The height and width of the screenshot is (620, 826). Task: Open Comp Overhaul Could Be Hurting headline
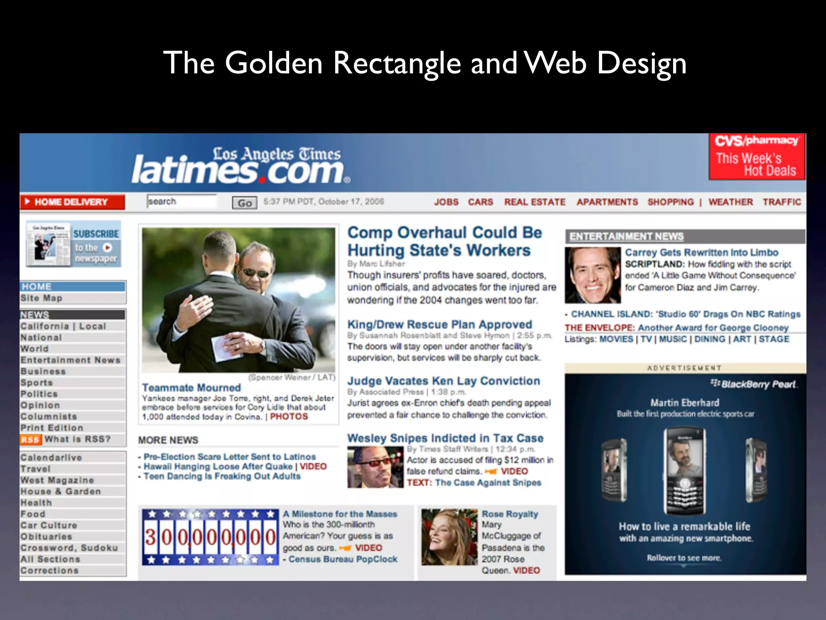click(x=445, y=241)
